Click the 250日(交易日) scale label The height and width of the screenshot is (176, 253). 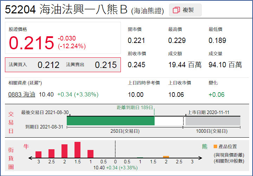tap(125, 131)
